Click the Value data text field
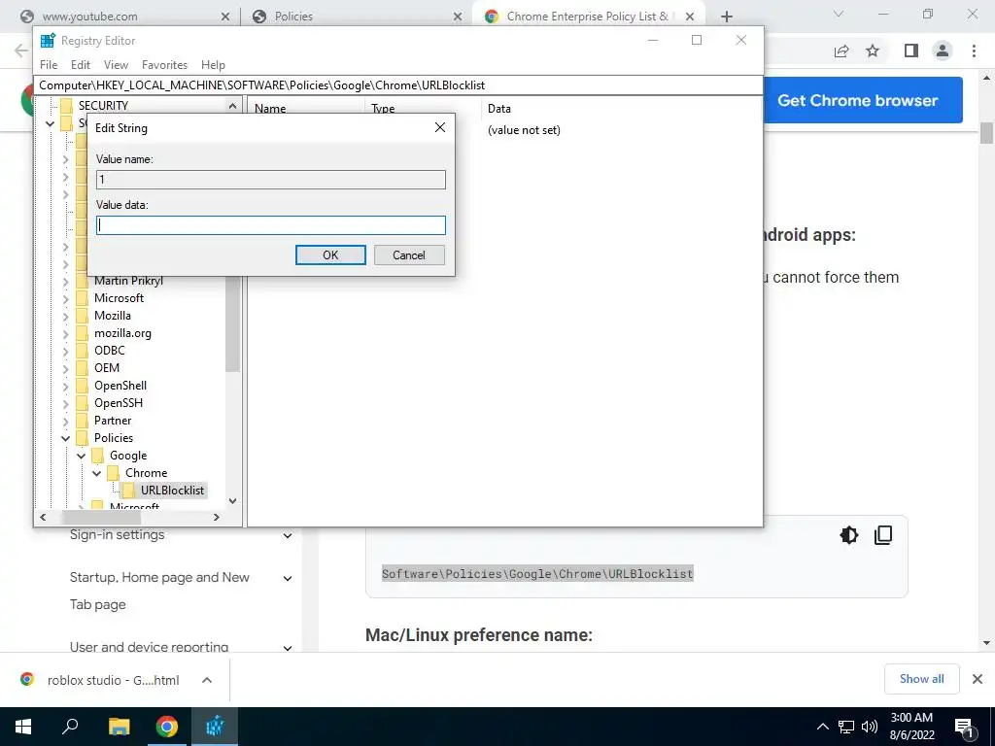 coord(271,225)
